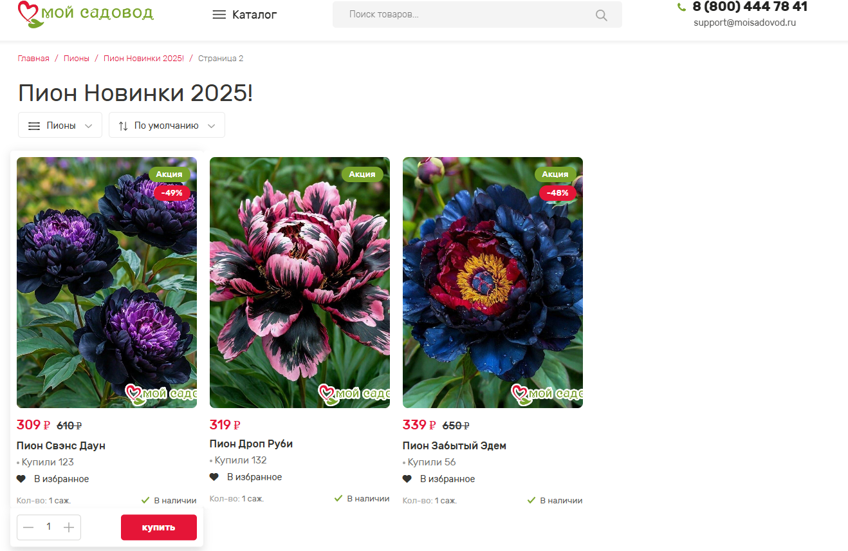Click the magnifier search icon
Screen dimensions: 848x551
[602, 15]
